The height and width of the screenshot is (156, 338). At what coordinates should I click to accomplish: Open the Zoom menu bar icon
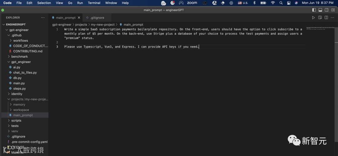(192, 3)
